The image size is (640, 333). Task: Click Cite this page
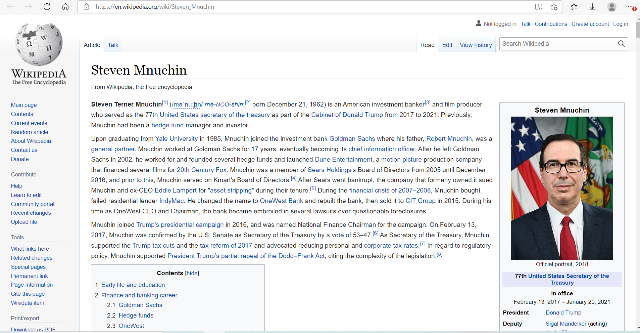[x=28, y=294]
